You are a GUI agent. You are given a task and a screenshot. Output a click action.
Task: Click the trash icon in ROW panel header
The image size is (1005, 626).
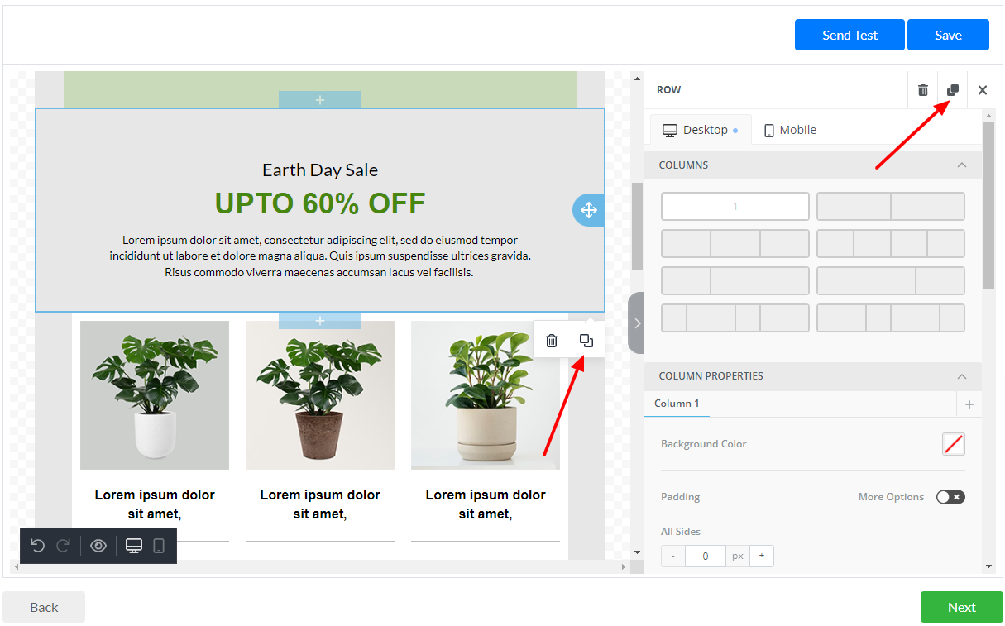(923, 90)
